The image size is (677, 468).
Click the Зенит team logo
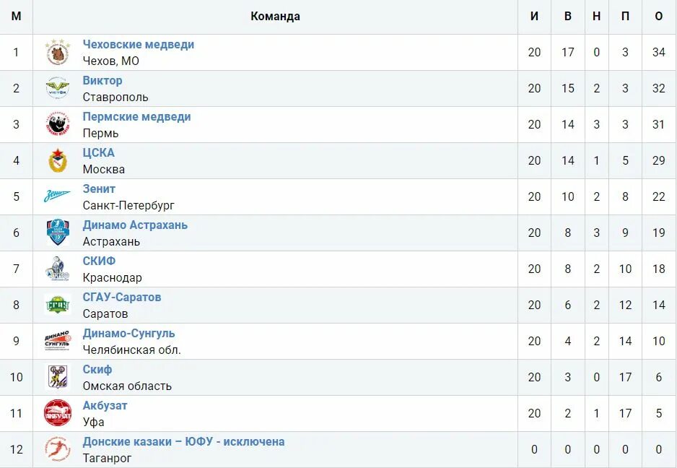pos(57,196)
